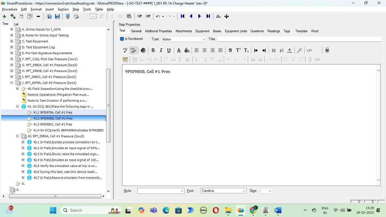Open the font color picker
The height and width of the screenshot is (217, 386).
click(179, 50)
